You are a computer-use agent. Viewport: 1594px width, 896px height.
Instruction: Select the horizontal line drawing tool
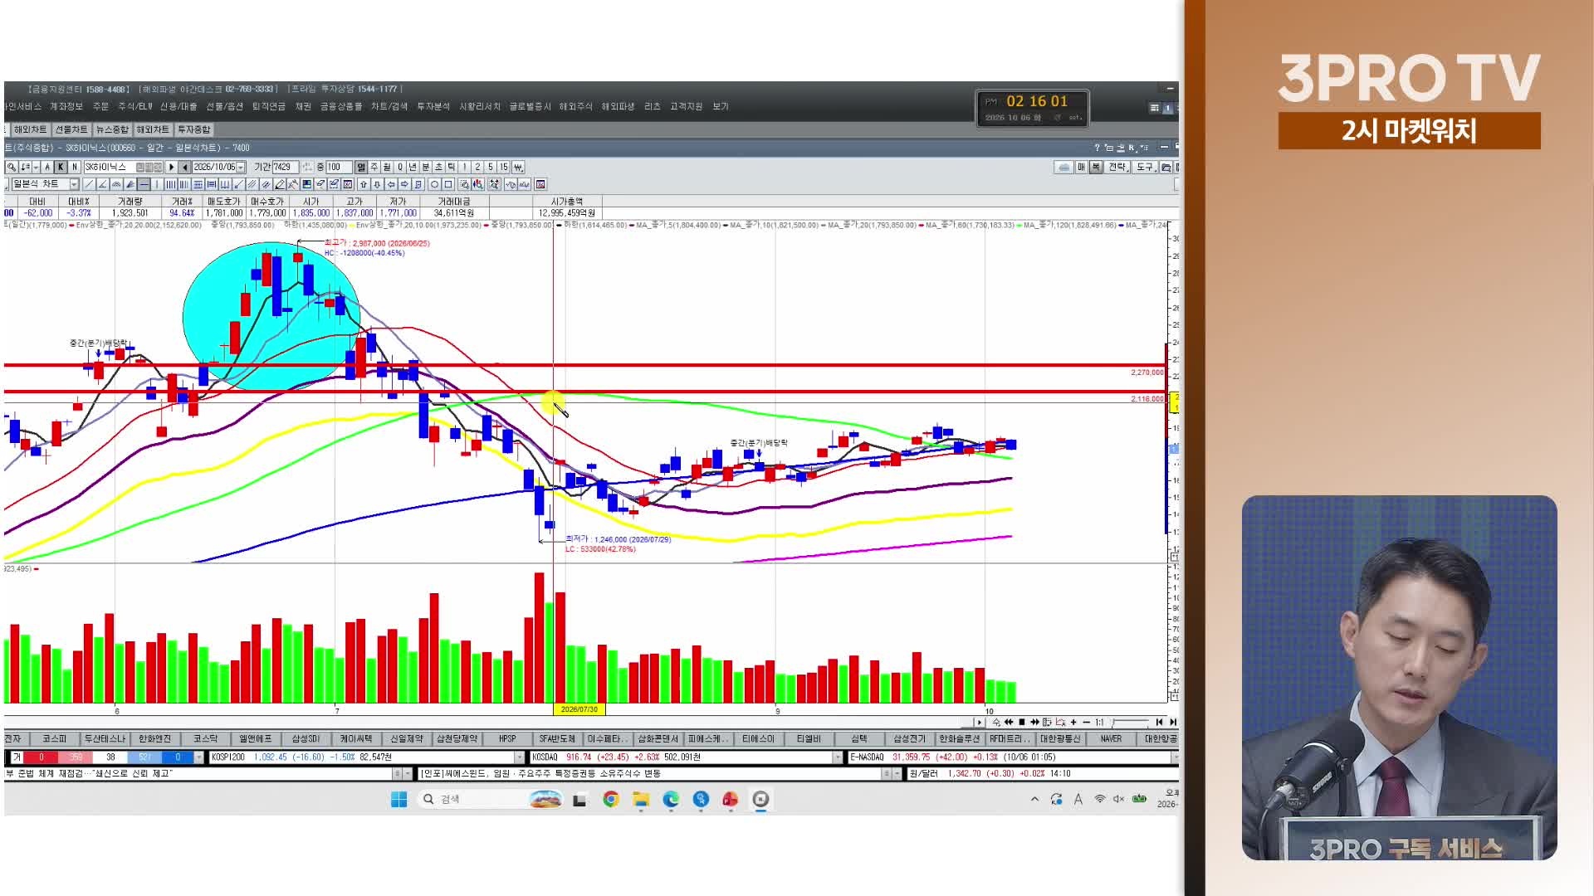click(x=144, y=184)
